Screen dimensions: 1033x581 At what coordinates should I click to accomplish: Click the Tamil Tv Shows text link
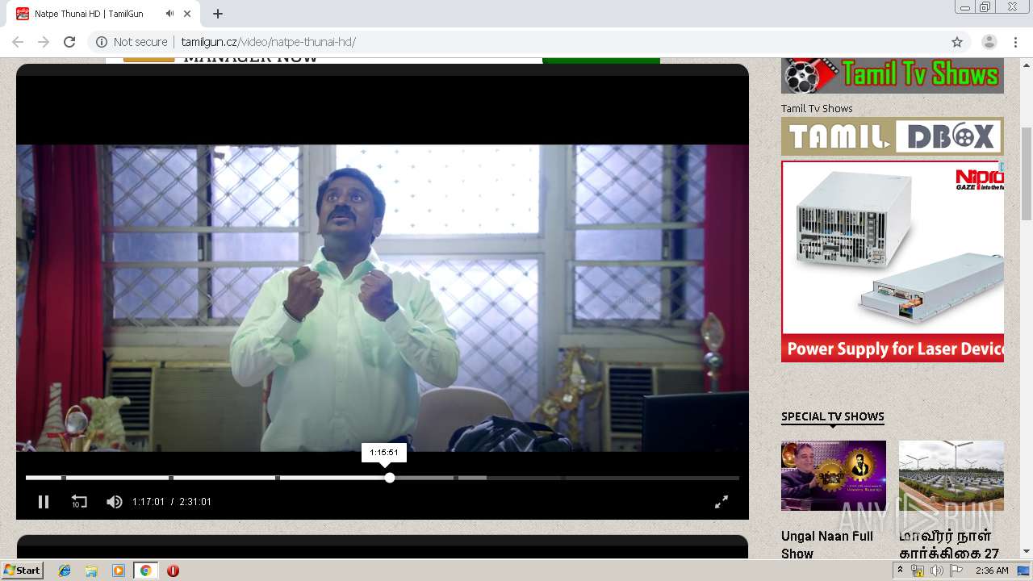[817, 108]
